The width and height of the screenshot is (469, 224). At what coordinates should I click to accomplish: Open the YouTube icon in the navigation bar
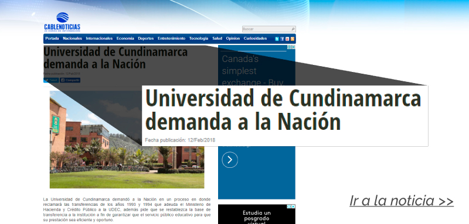[x=287, y=39]
